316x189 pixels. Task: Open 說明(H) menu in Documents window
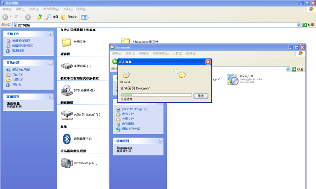click(x=191, y=53)
